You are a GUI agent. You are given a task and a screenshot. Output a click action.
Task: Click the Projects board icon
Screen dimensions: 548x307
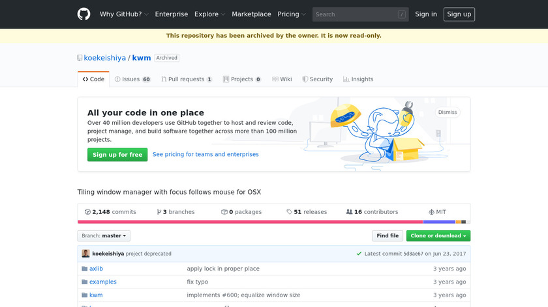tap(226, 79)
